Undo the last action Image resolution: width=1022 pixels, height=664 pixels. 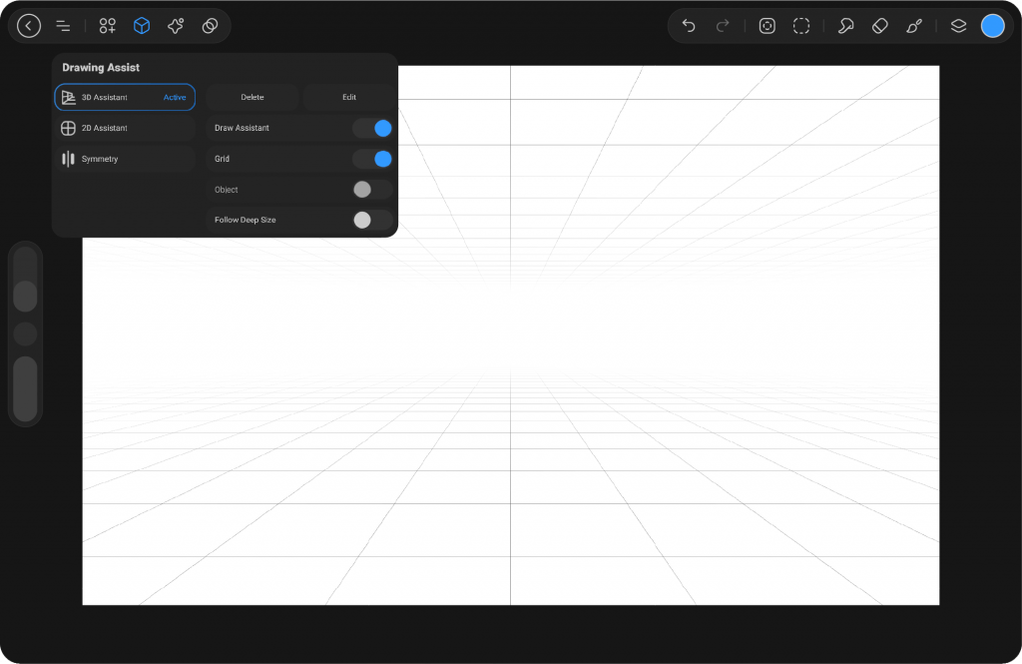click(x=689, y=26)
